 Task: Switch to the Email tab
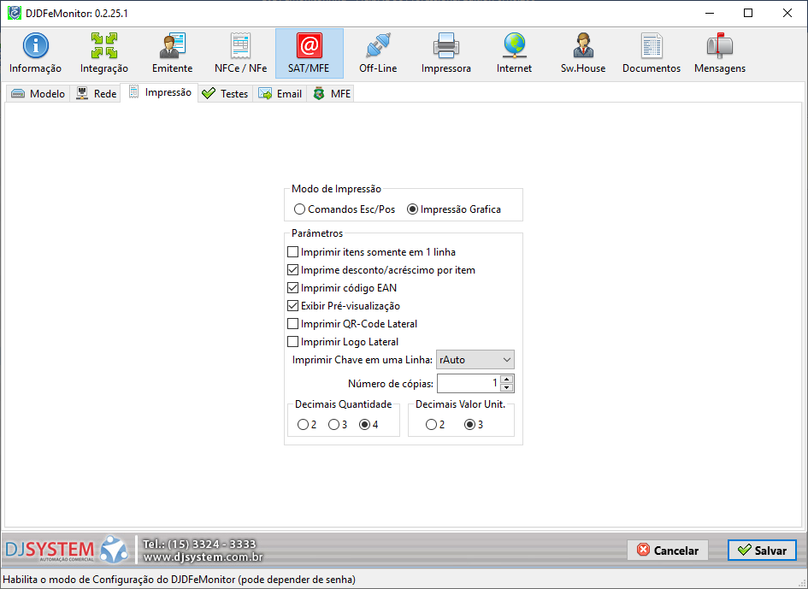[x=280, y=94]
